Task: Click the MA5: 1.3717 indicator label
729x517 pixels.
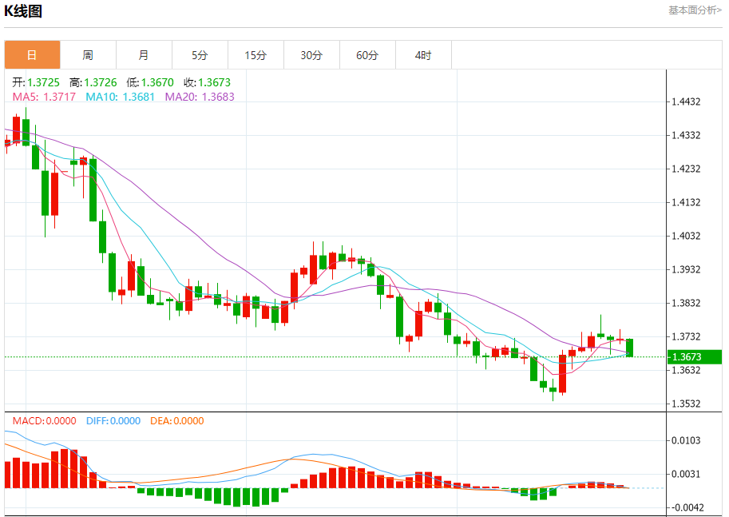Action: (44, 97)
